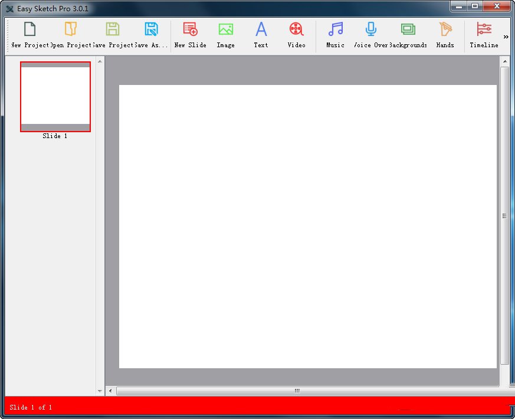The height and width of the screenshot is (419, 515).
Task: Click the Save As toolbar icon
Action: coord(152,30)
